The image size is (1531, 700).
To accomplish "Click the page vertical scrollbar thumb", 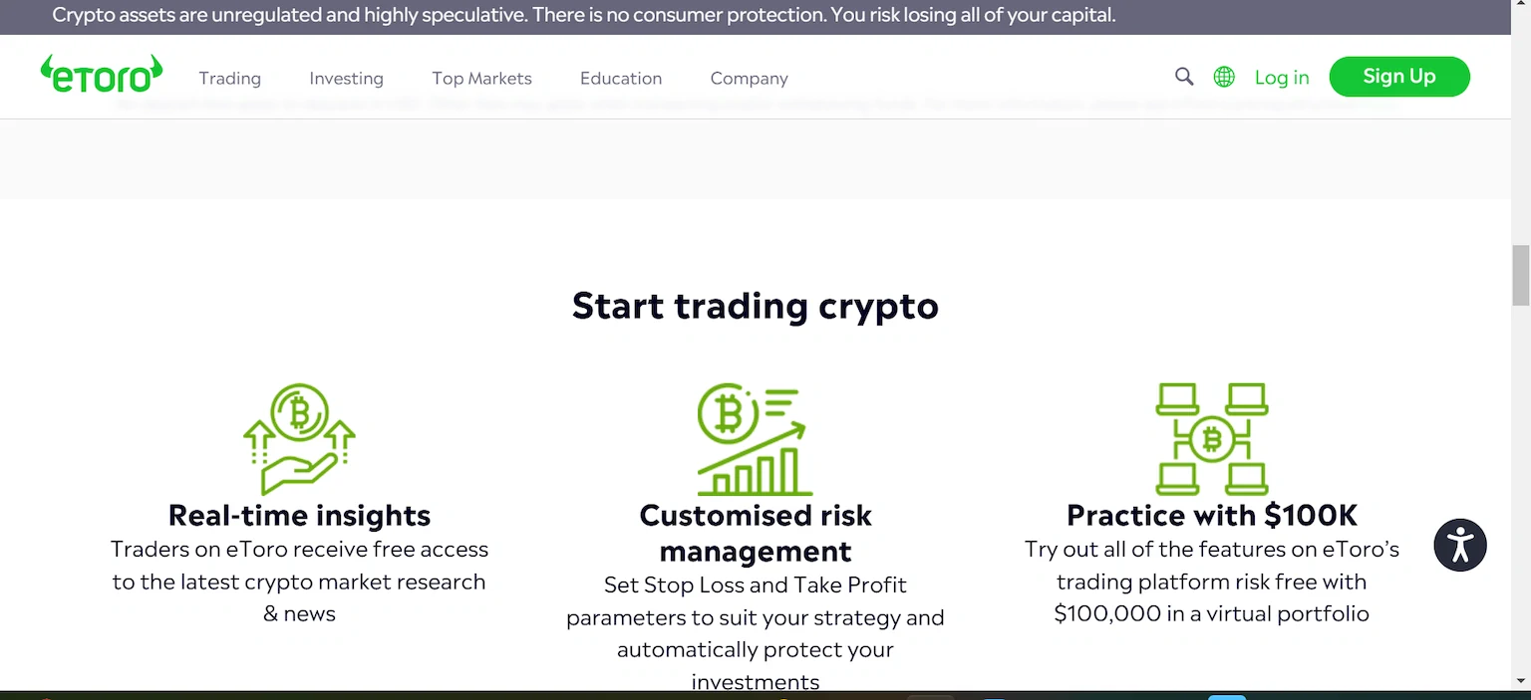I will tap(1521, 275).
